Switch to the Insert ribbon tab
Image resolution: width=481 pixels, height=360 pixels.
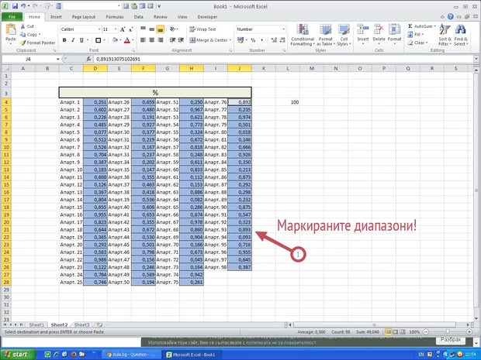click(x=56, y=17)
